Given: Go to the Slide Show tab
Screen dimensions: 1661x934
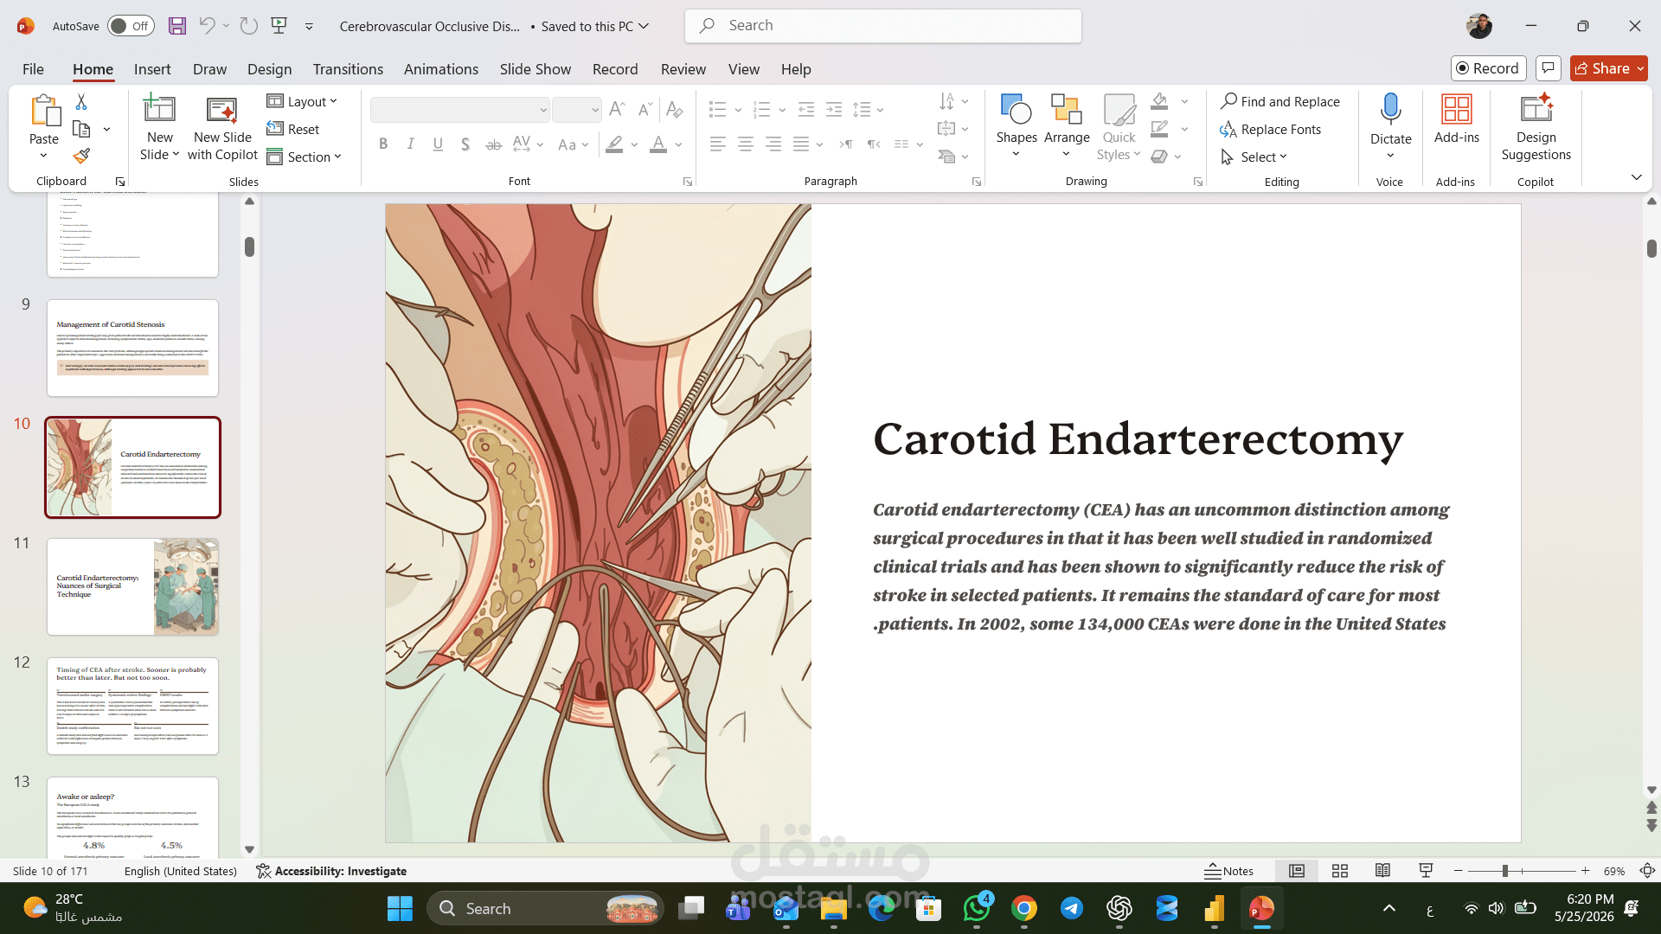Looking at the screenshot, I should pos(535,69).
